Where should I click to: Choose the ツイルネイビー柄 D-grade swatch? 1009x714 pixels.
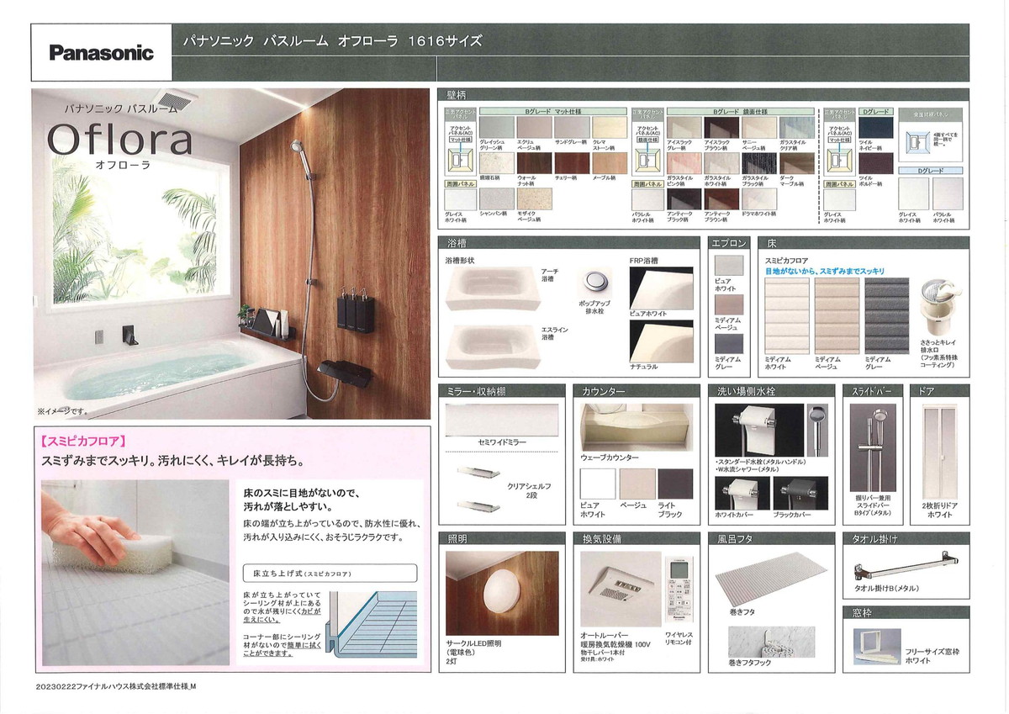click(874, 127)
